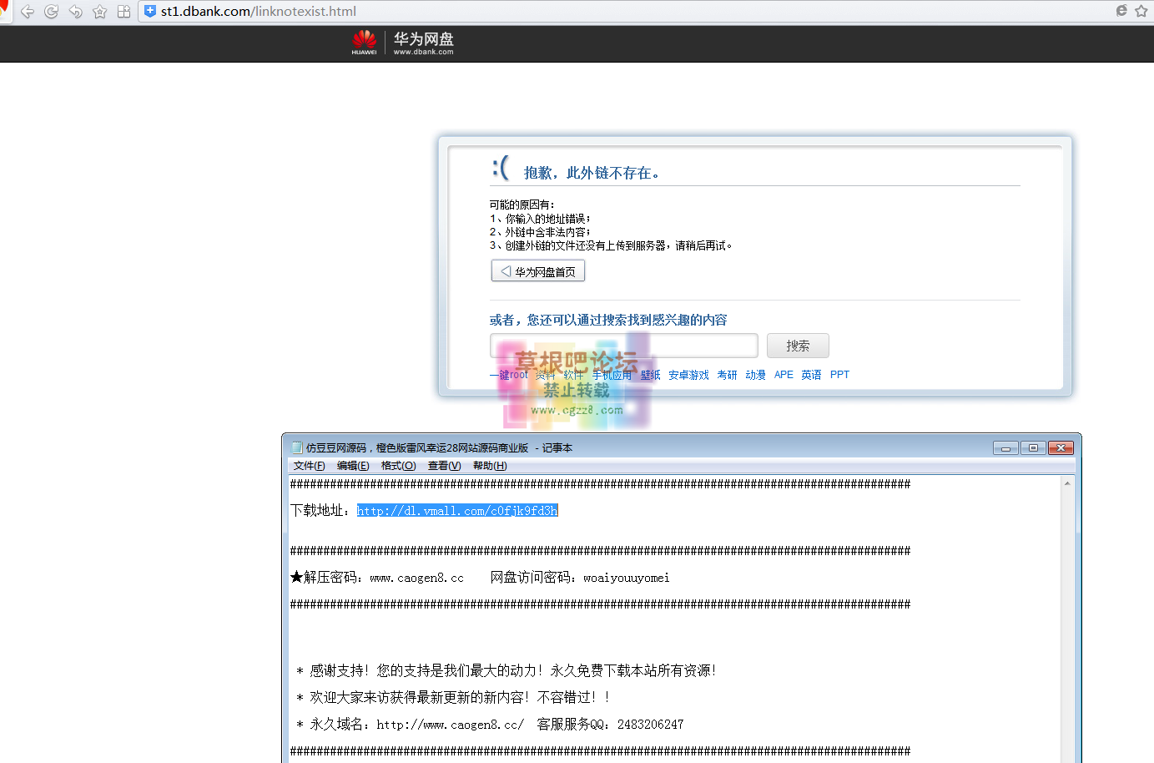Click the star bookmarks icon left of address bar
The image size is (1154, 763).
99,12
